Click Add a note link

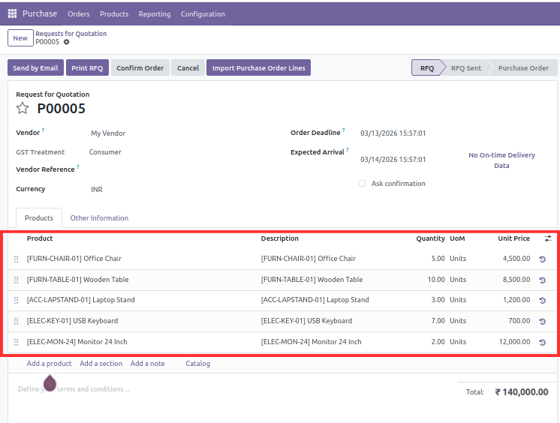(147, 364)
